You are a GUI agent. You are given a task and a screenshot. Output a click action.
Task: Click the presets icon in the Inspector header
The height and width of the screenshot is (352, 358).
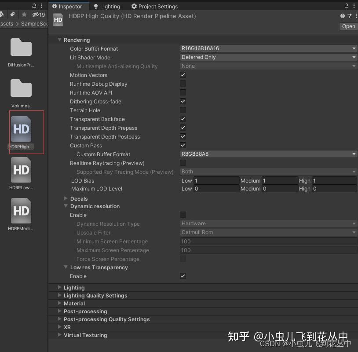point(349,16)
